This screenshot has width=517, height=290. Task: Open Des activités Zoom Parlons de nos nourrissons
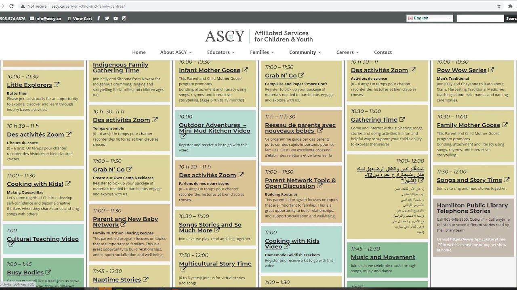[207, 175]
